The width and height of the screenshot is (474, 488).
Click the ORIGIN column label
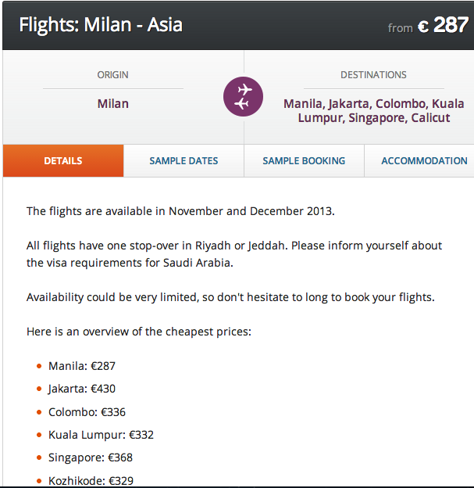113,75
